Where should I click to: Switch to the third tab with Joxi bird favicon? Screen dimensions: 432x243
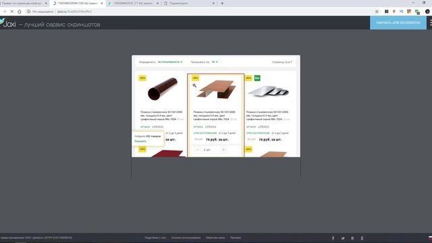pyautogui.click(x=133, y=3)
